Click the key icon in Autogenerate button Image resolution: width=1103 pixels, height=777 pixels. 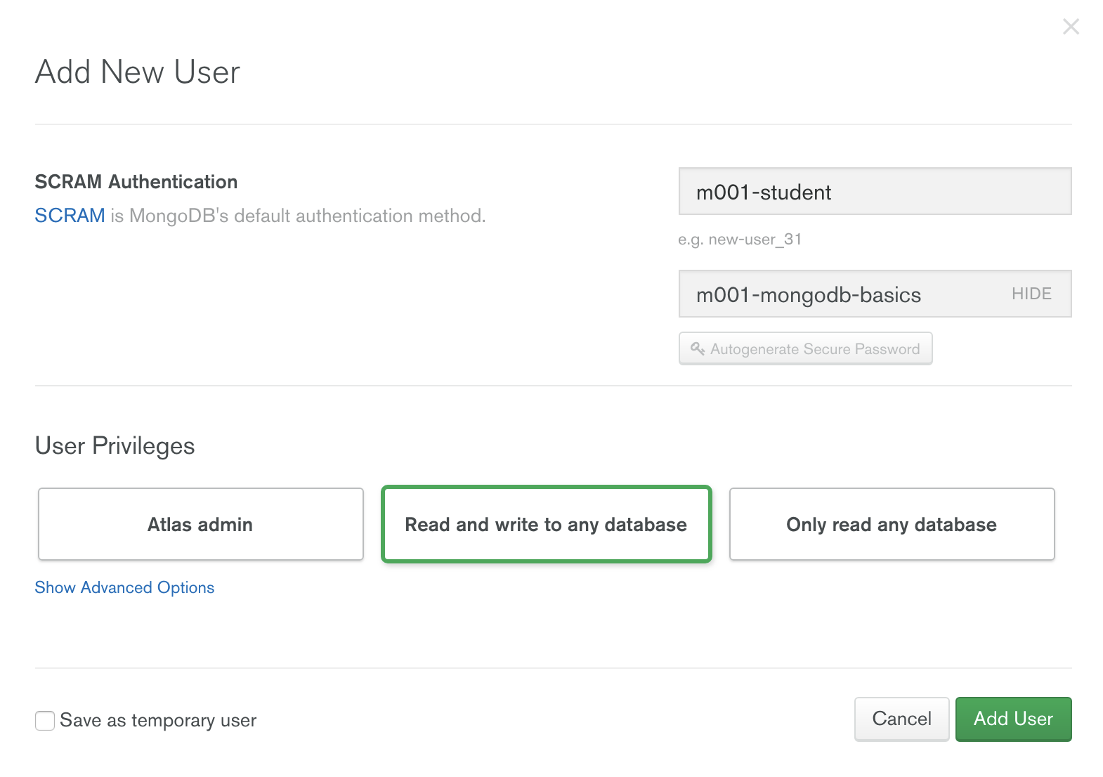698,348
